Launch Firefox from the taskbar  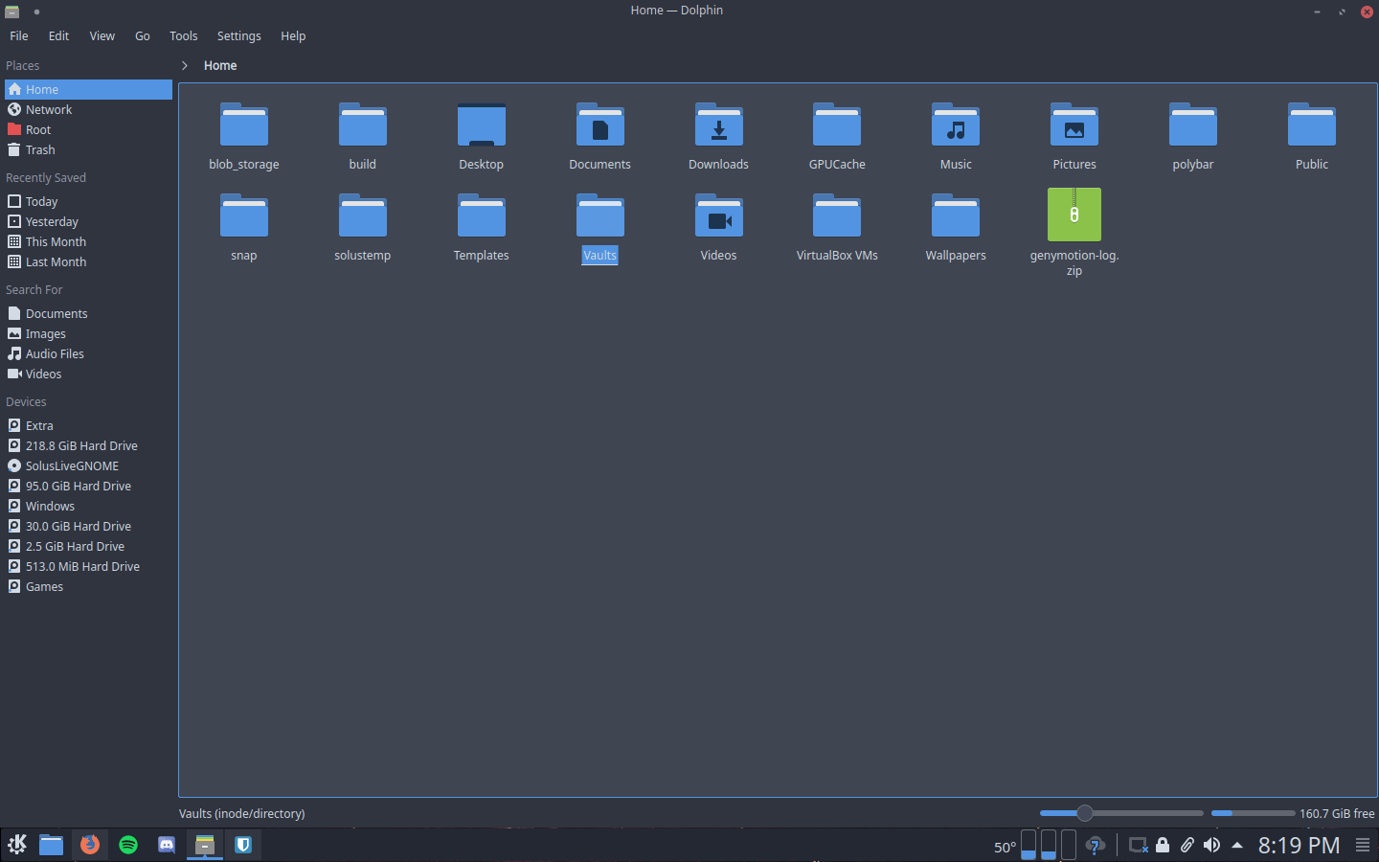(90, 845)
